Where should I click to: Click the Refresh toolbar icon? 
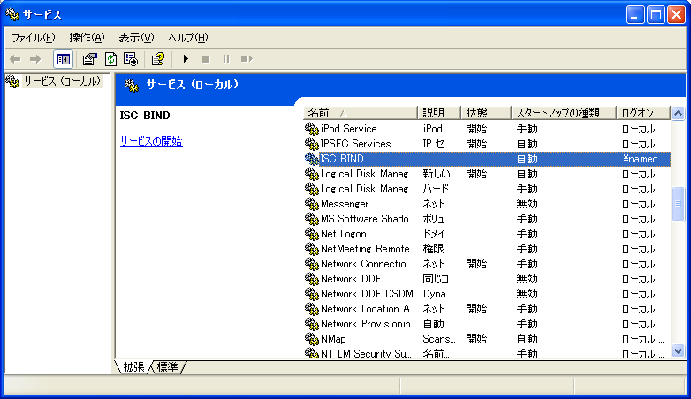coord(110,59)
